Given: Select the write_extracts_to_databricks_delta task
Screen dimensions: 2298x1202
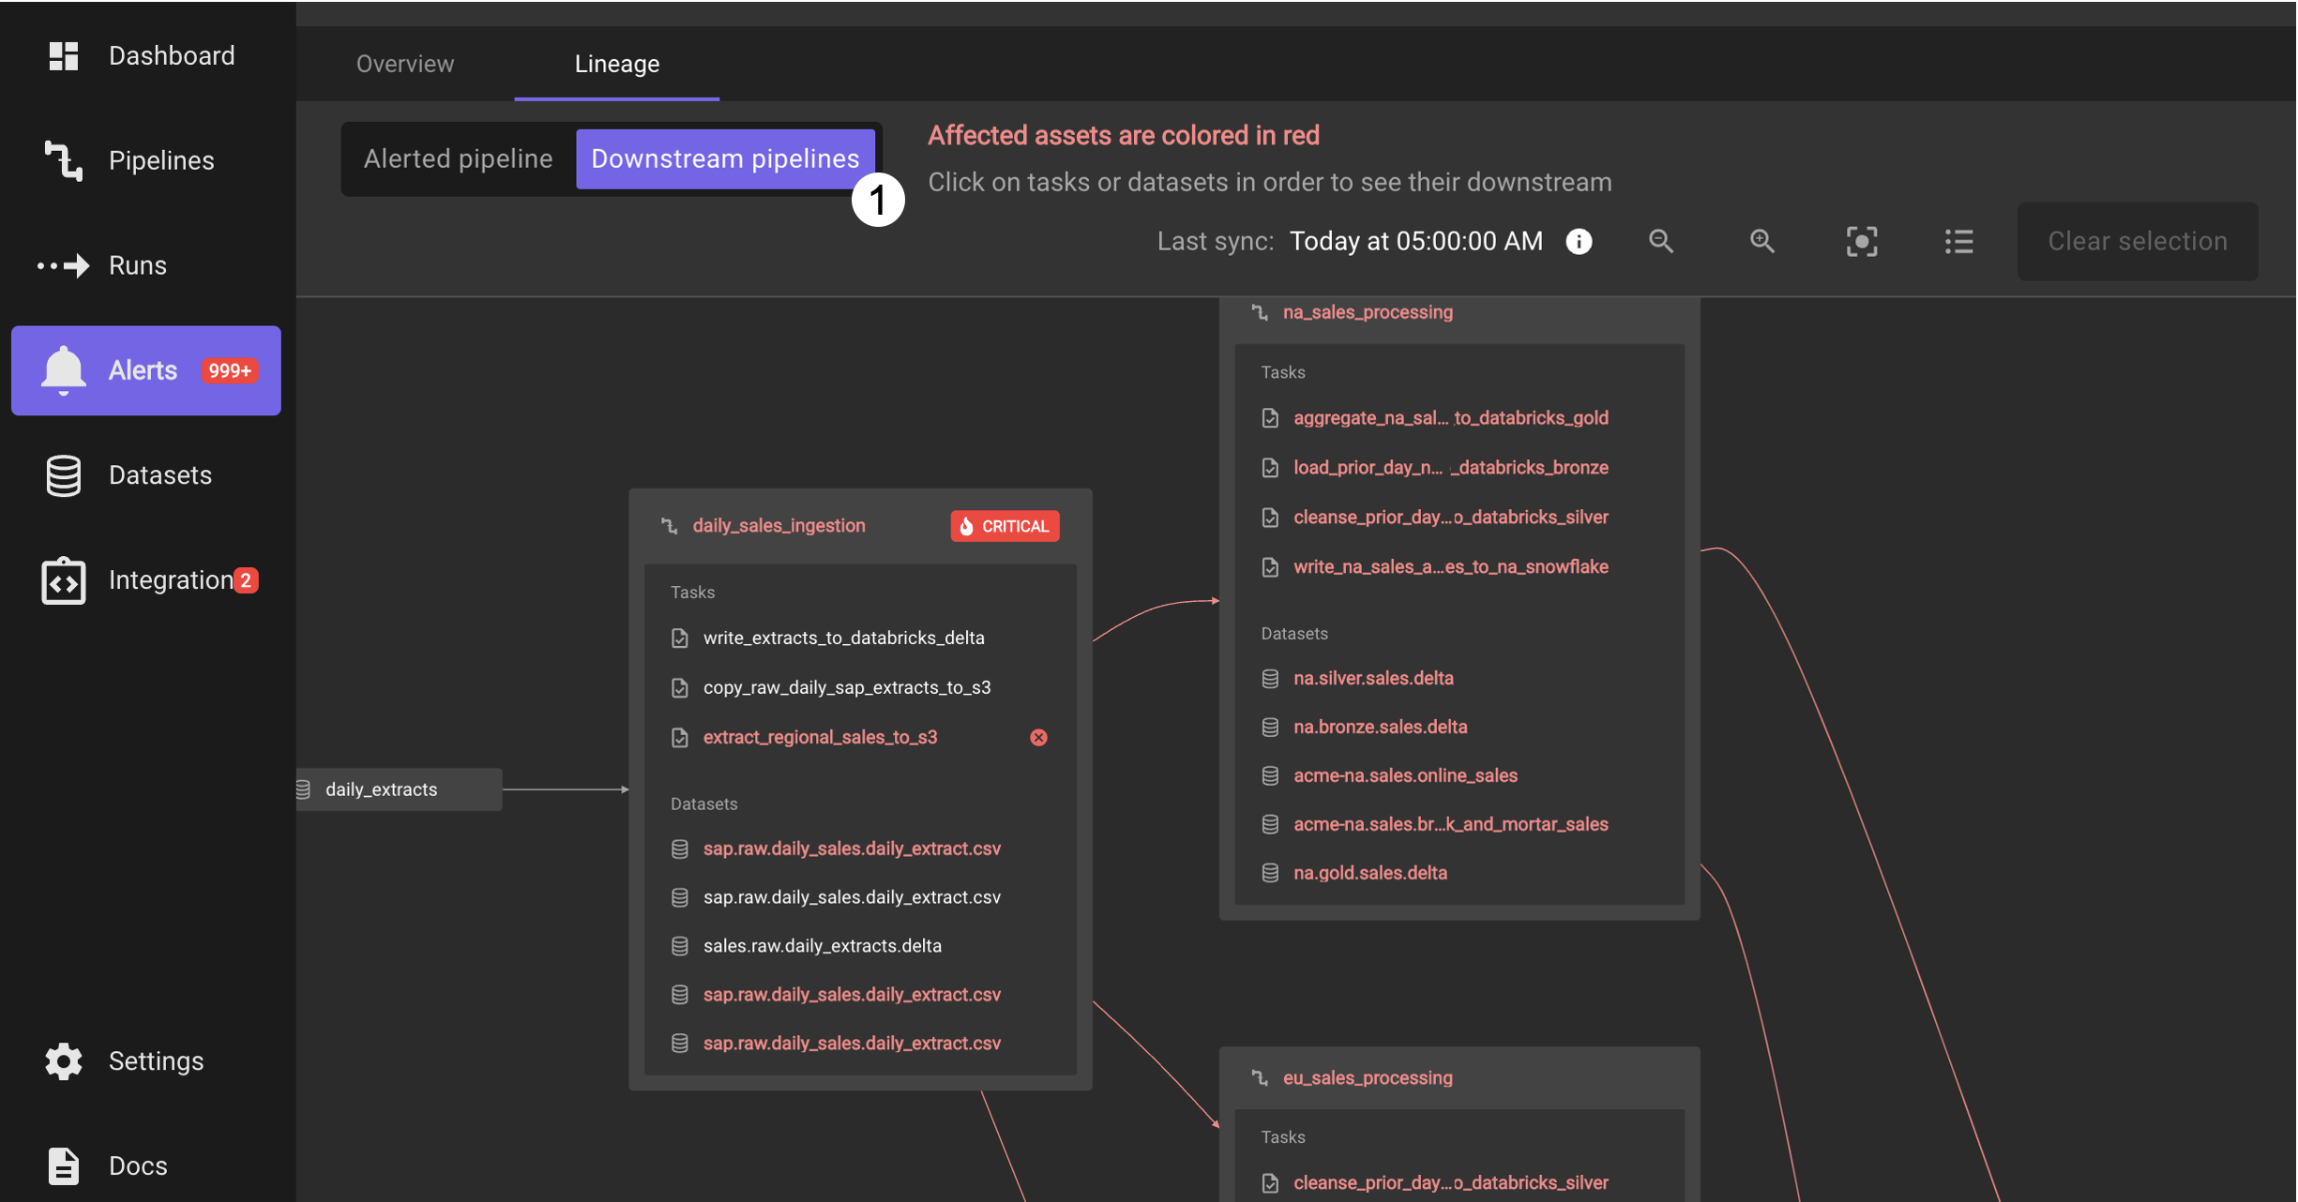Looking at the screenshot, I should click(x=842, y=638).
